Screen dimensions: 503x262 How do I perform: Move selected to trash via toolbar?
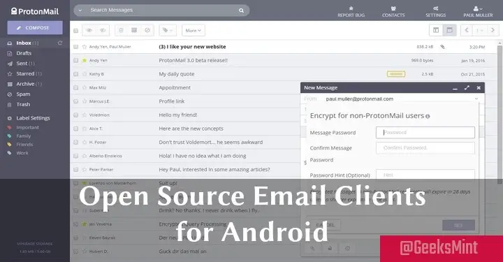click(x=121, y=31)
